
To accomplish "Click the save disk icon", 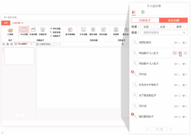I will point(11,44).
